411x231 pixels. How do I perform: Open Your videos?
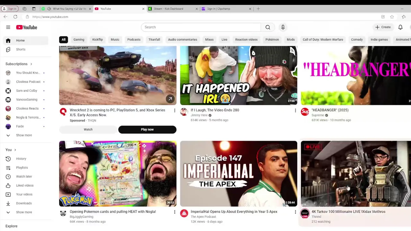pyautogui.click(x=26, y=194)
